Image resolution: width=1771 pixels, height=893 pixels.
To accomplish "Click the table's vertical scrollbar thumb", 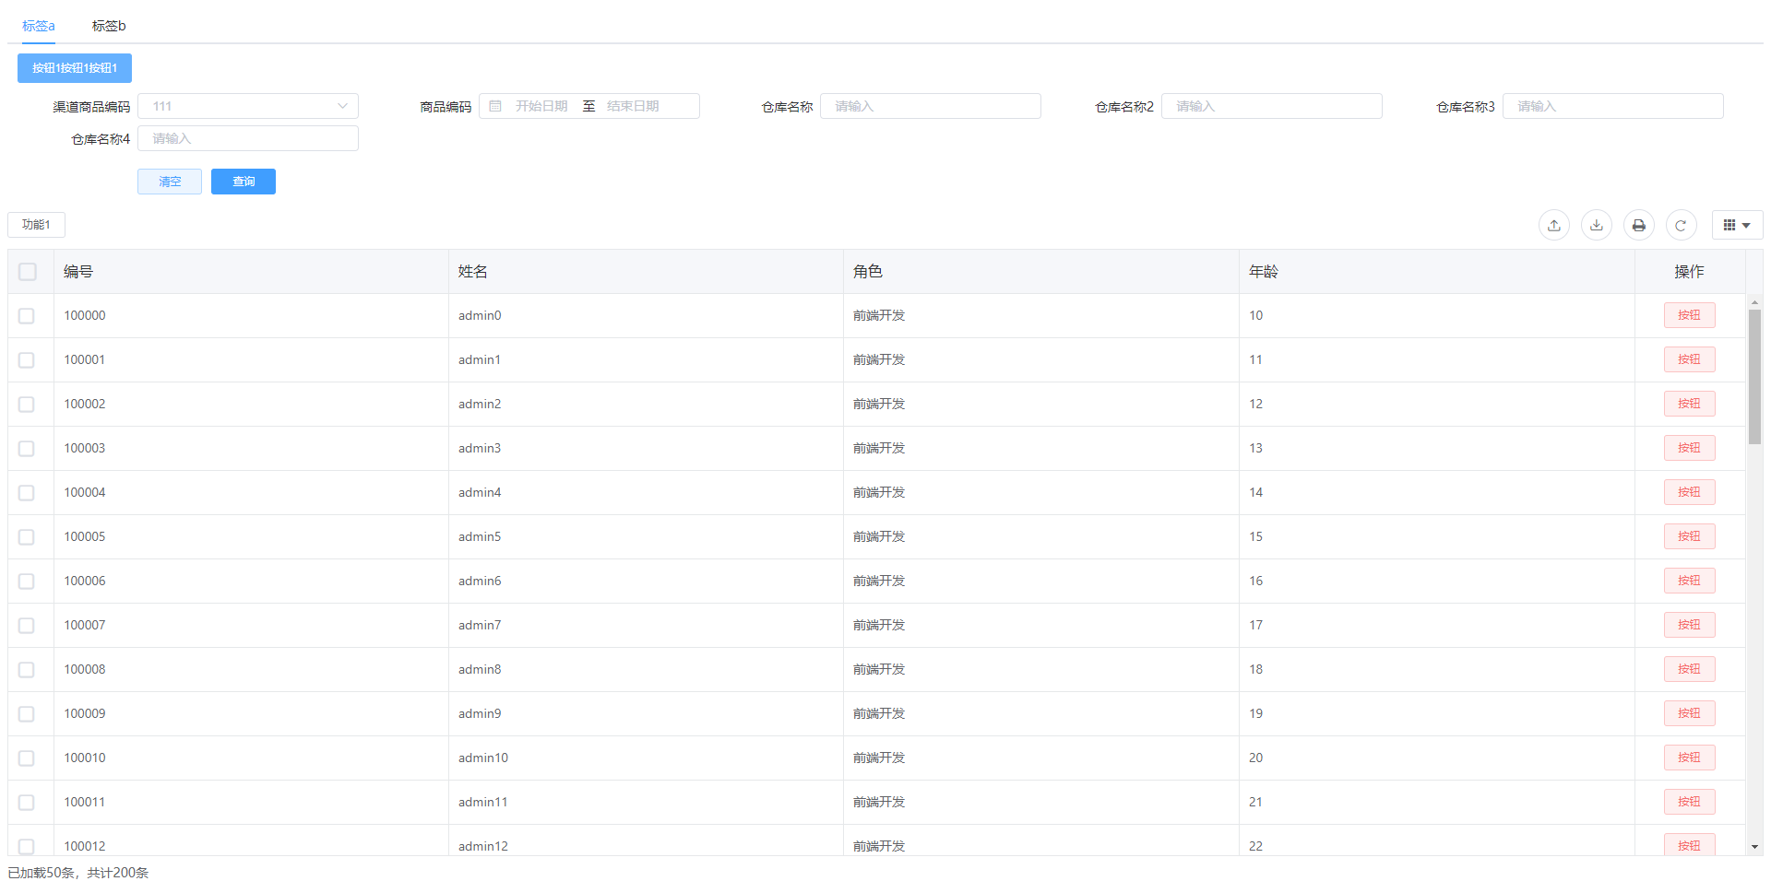I will (1754, 377).
